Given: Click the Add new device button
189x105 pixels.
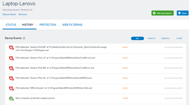Looking at the screenshot, I should [162, 13].
